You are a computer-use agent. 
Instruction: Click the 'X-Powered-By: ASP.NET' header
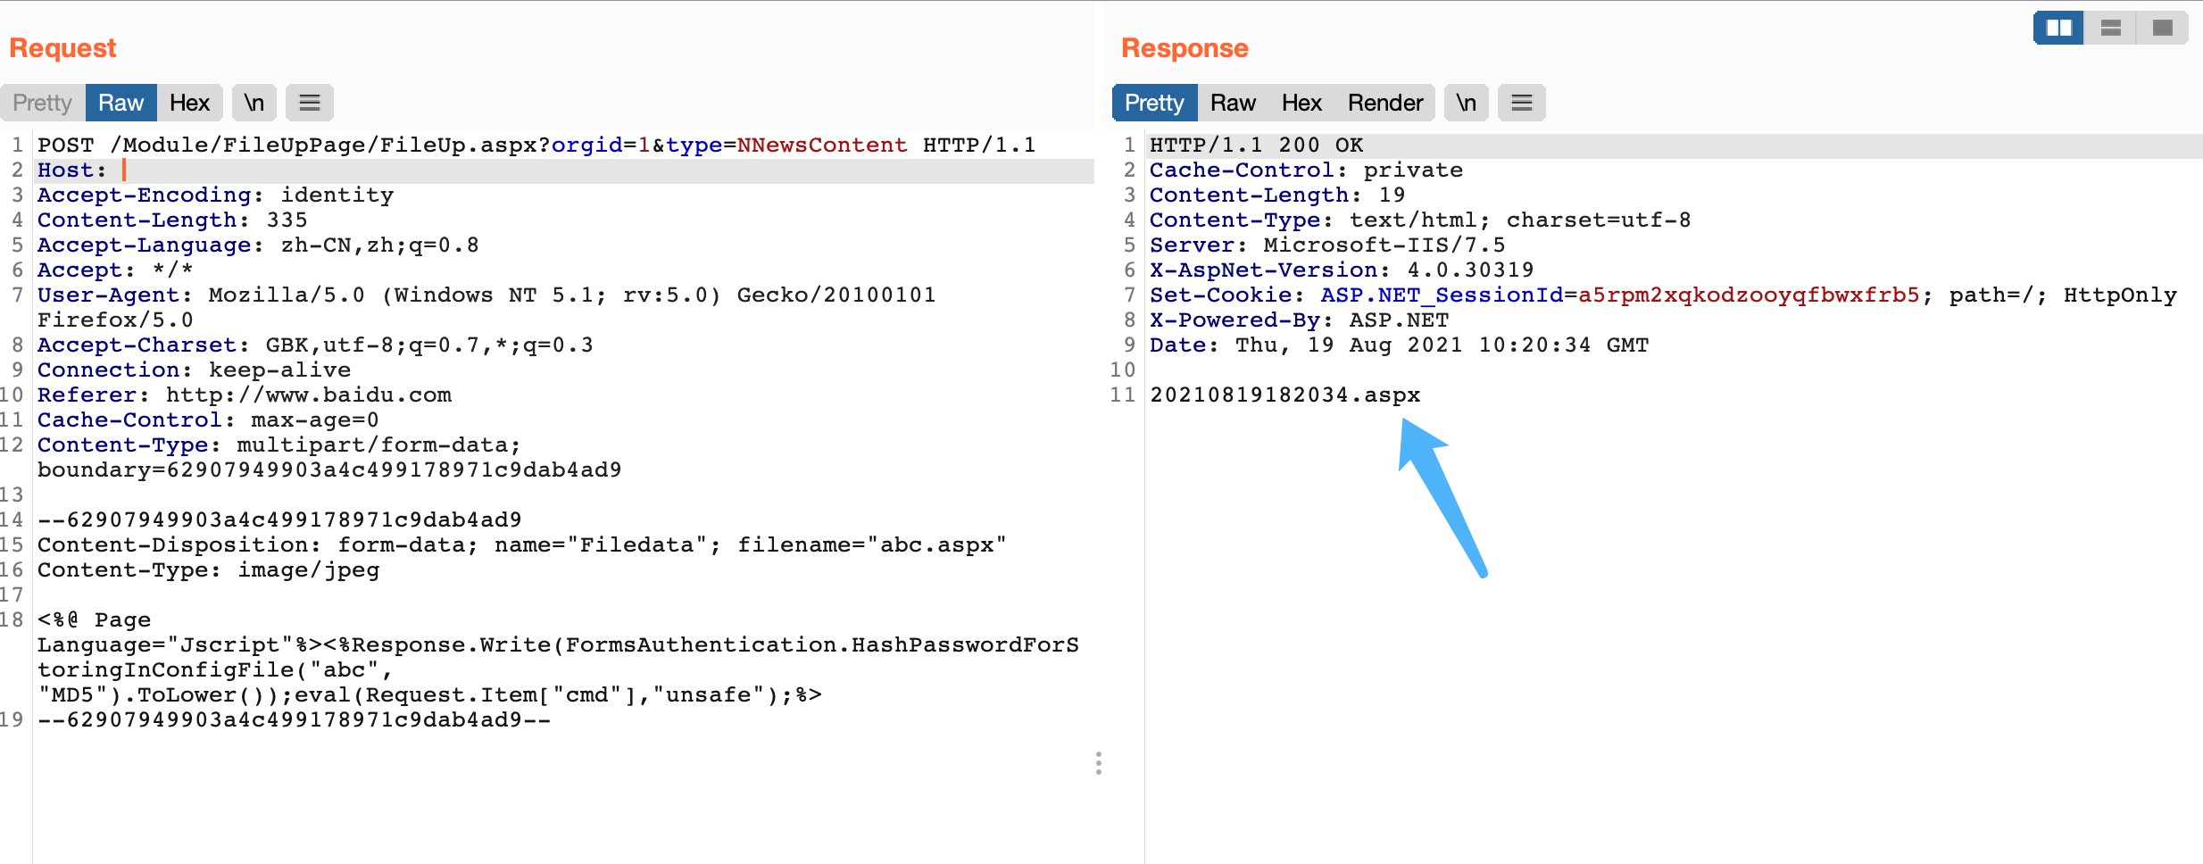(1299, 320)
